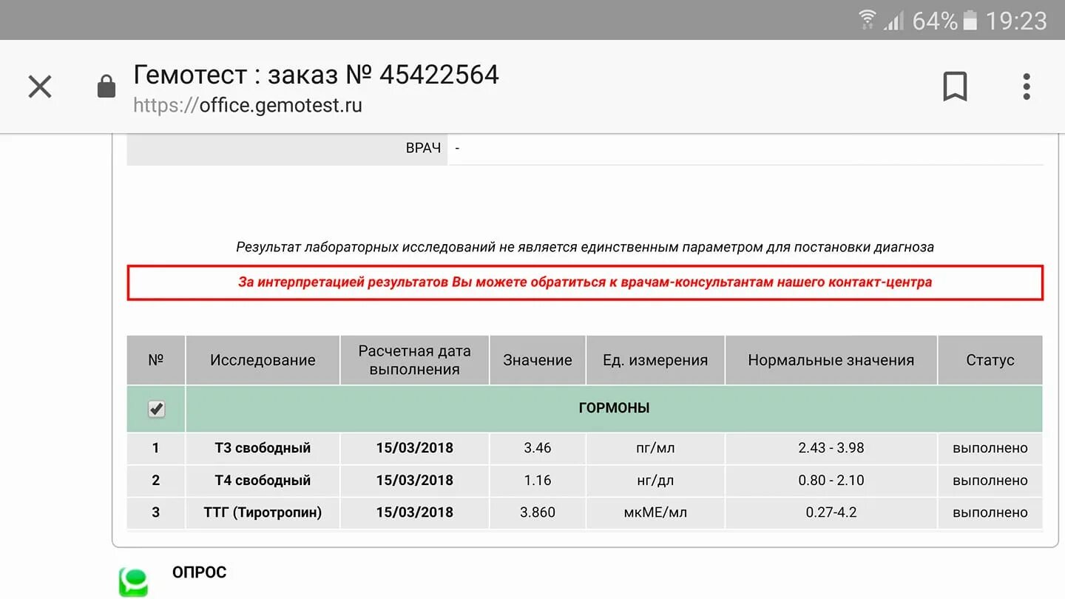Click the Нормальные значения column header

[831, 360]
